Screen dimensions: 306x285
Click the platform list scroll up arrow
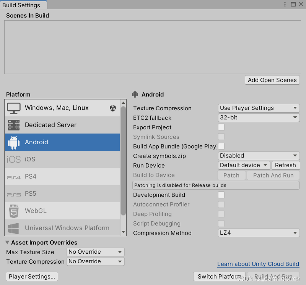tap(123, 103)
